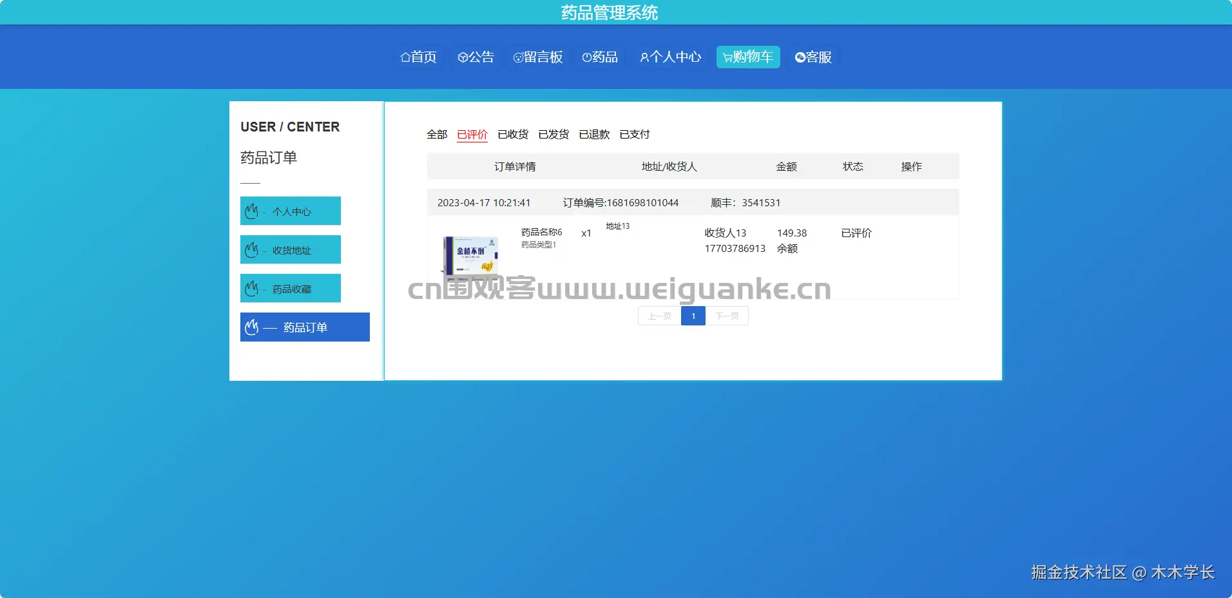Screen dimensions: 1232x598
Task: Click the 状态 column header
Action: [853, 166]
